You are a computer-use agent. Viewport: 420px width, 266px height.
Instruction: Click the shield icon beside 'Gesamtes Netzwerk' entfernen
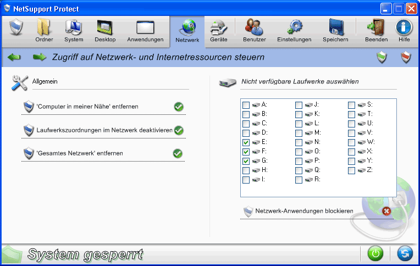tap(29, 153)
